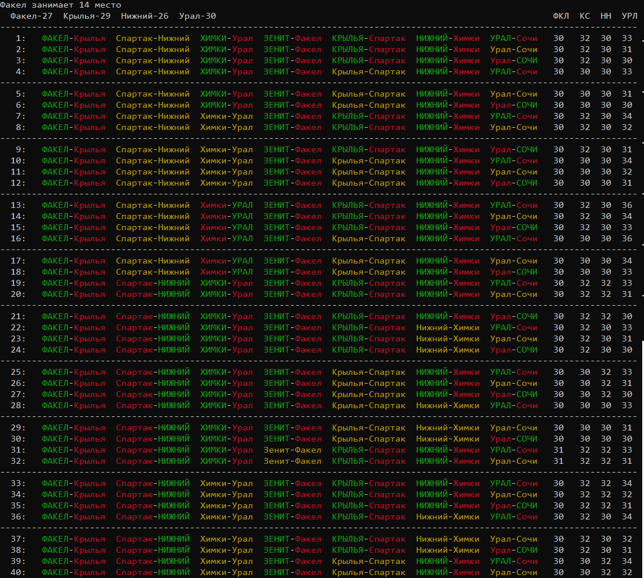Viewport: 644px width, 578px height.
Task: Click 'Нижний-Химки' in row 36
Action: coord(448,517)
